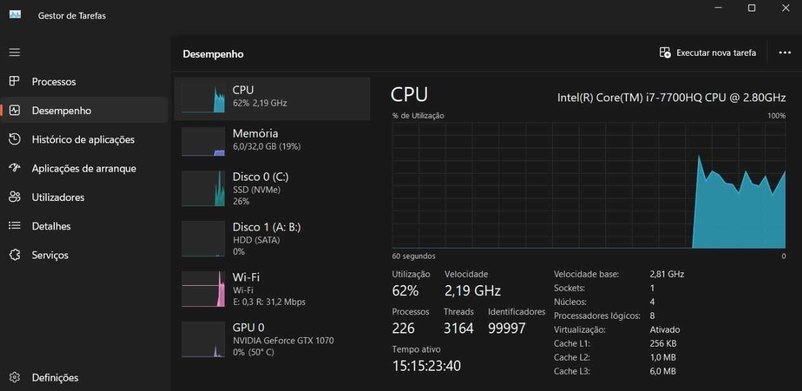
Task: Click the "60 segundos" graph axis label
Action: (414, 256)
